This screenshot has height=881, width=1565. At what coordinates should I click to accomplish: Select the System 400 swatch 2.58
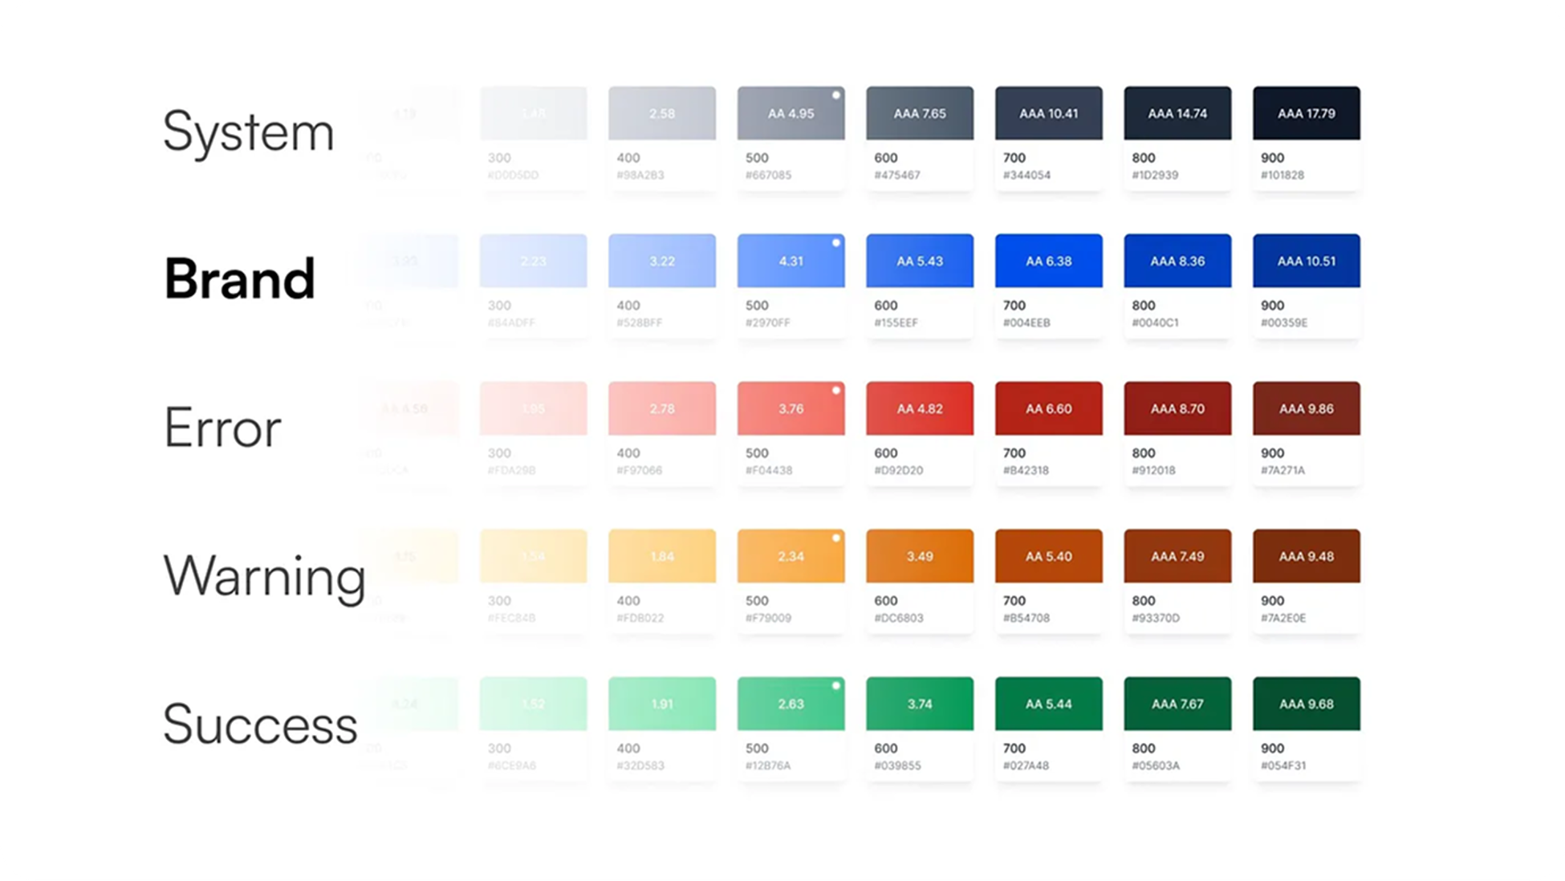[662, 113]
